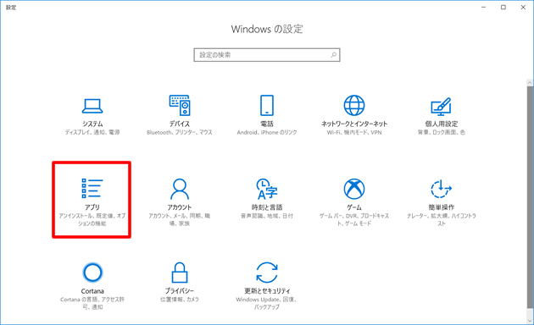Screen dimensions: 534x325
Task: Click the ディスプレイ、通知、電源 description
Action: tap(92, 132)
